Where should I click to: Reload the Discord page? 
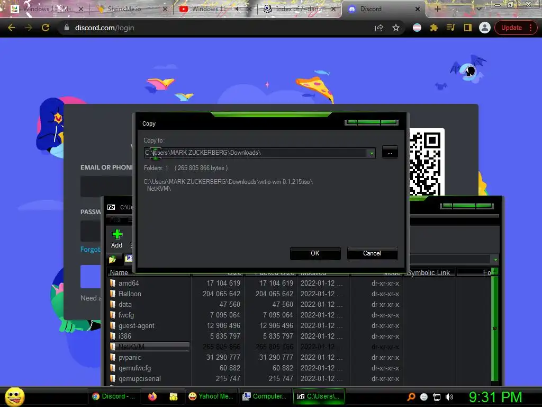pyautogui.click(x=46, y=28)
